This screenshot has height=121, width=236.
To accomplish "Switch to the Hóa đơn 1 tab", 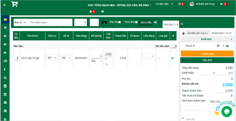I will point(169,24).
